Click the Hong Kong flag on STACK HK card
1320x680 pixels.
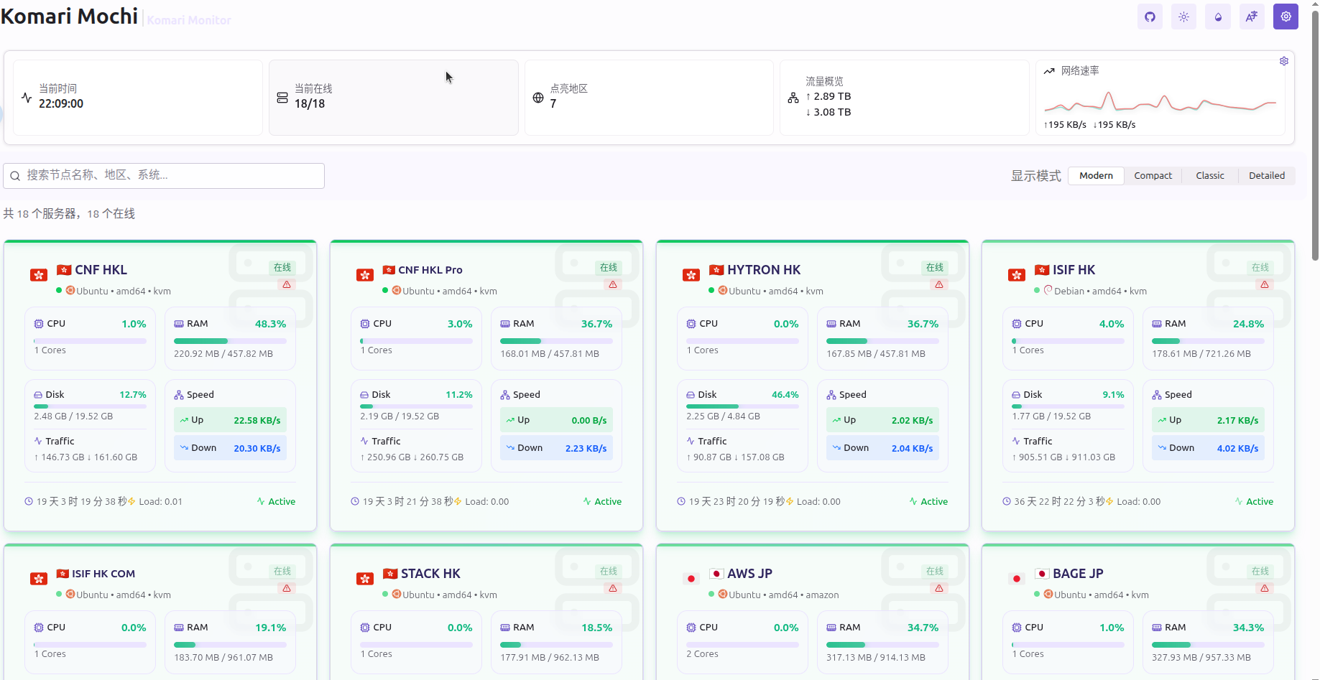[x=365, y=579]
